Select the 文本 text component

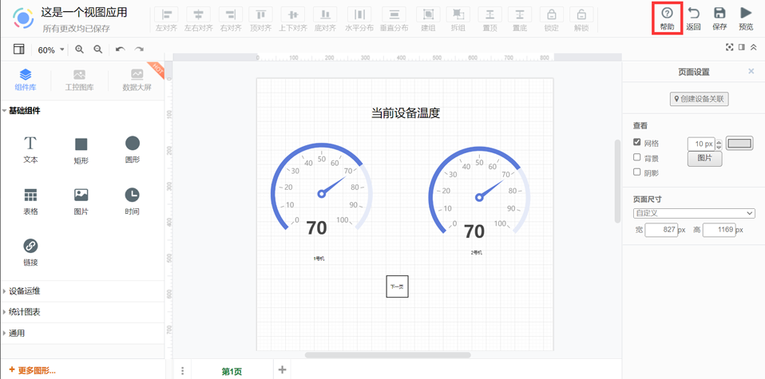click(30, 144)
